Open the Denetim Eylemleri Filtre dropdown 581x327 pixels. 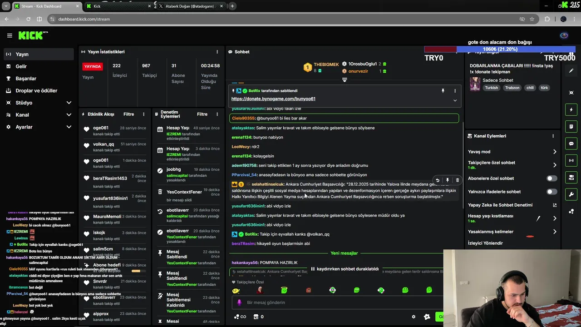(202, 114)
